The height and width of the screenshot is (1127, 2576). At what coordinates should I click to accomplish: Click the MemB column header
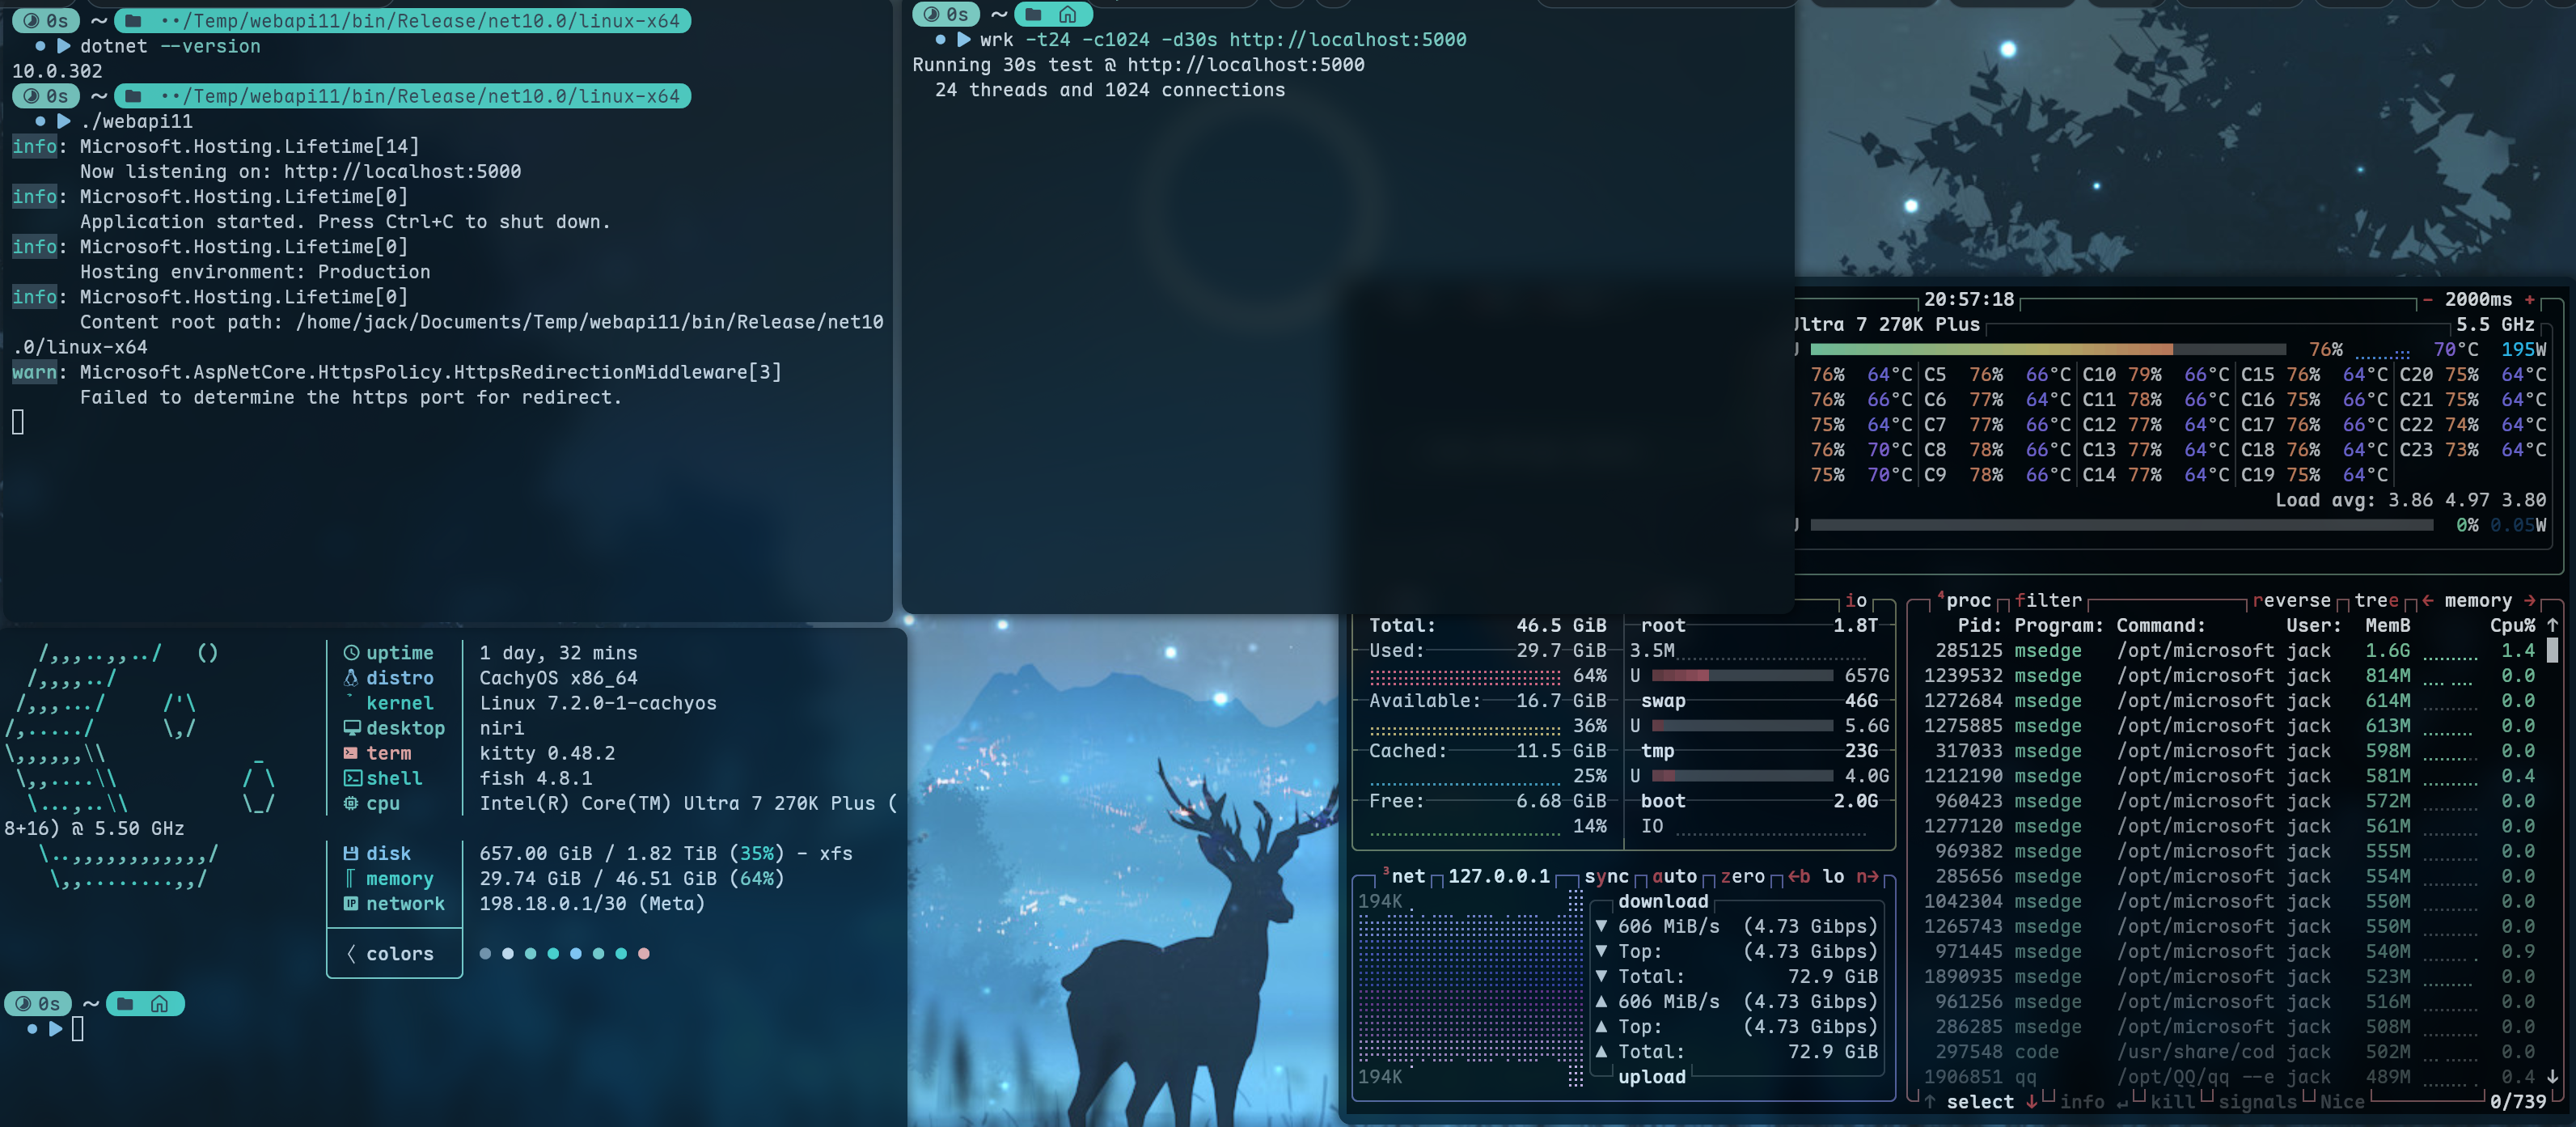[x=2387, y=625]
